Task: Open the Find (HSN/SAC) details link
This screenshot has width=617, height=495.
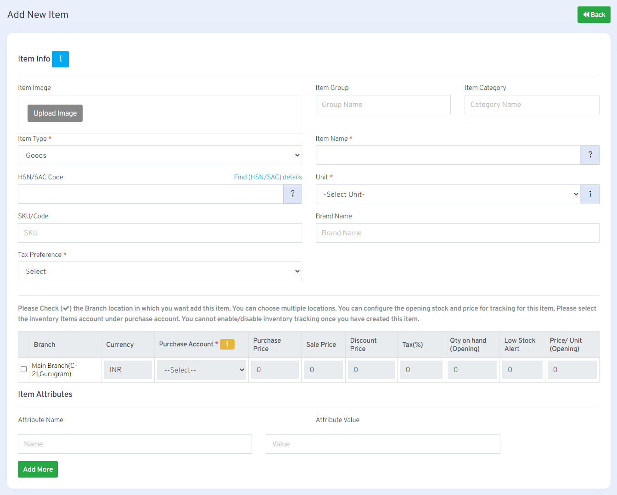Action: coord(268,177)
